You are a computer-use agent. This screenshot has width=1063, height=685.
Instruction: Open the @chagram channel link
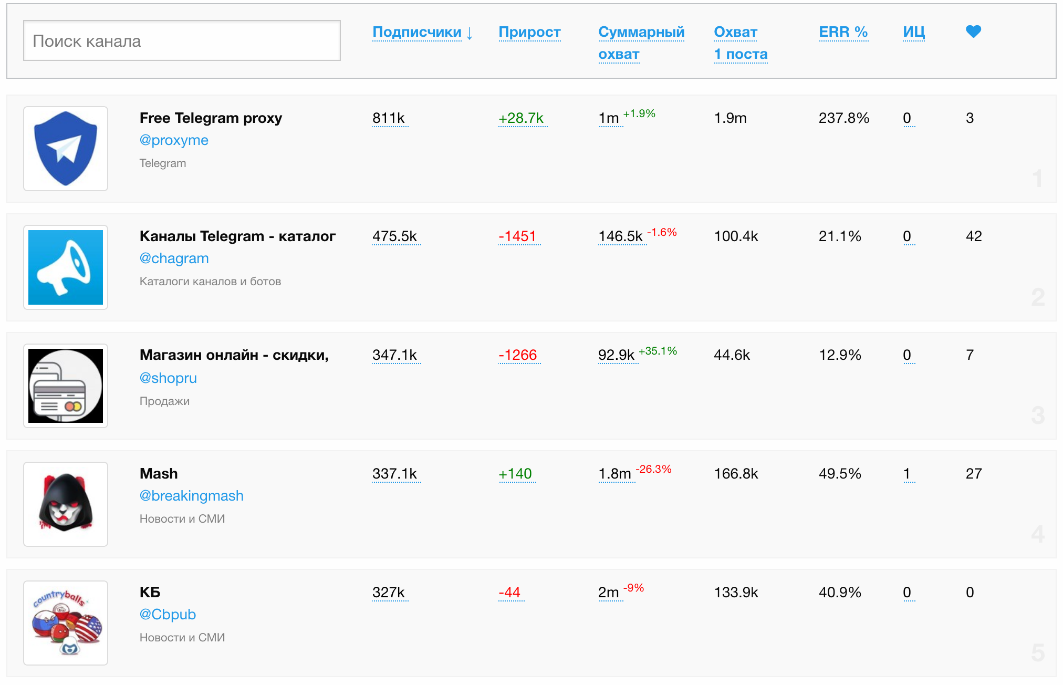[174, 258]
